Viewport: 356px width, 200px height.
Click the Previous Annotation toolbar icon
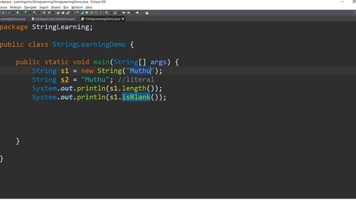coord(115,13)
